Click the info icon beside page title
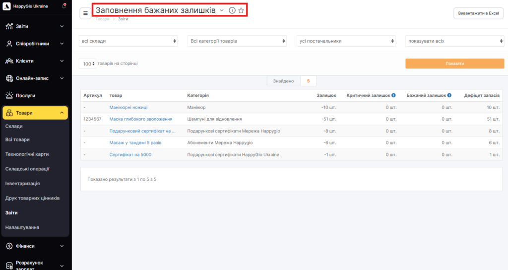 [x=232, y=10]
